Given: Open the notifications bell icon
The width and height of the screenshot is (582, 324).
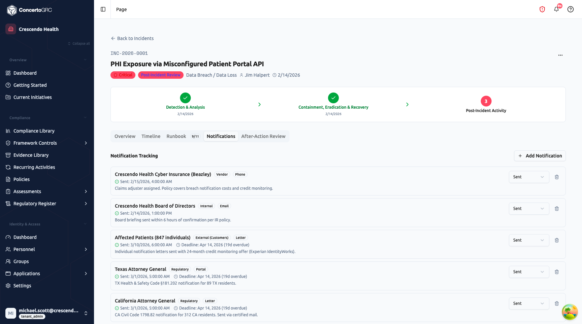Looking at the screenshot, I should click(x=556, y=9).
